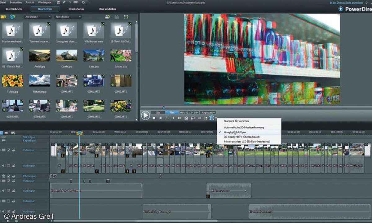The height and width of the screenshot is (223, 372).
Task: Select 3D-Ready HDTV (Checkerboard) option
Action: coord(249,137)
